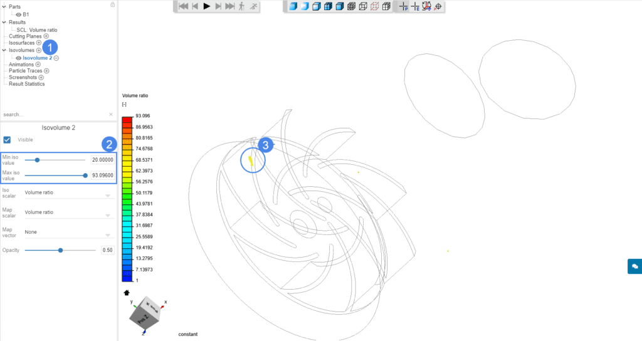Screen dimensions: 642x341
Task: Add a new animation
Action: pyautogui.click(x=38, y=65)
